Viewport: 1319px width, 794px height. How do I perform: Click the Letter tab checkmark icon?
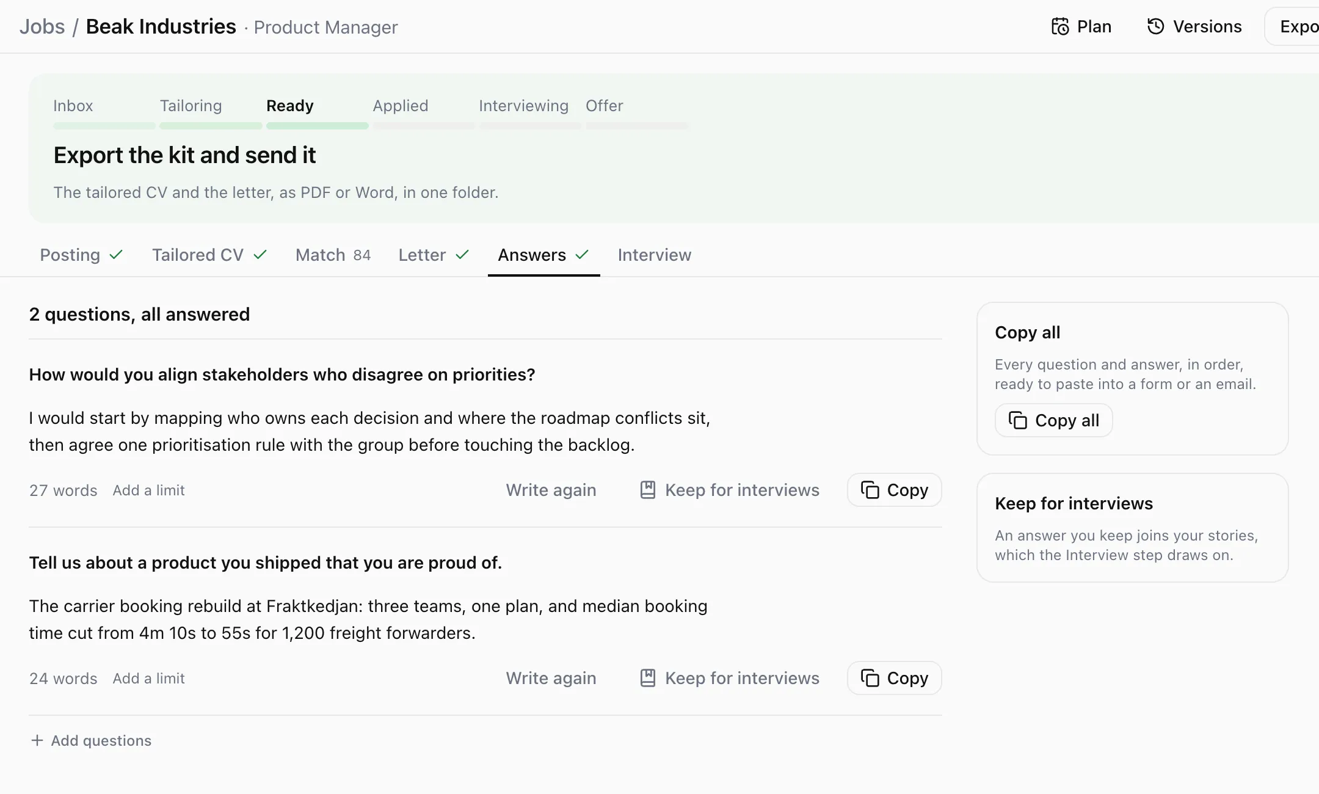pyautogui.click(x=462, y=255)
